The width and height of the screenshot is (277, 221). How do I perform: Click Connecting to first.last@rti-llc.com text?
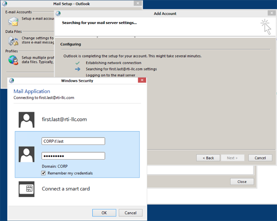[44, 98]
